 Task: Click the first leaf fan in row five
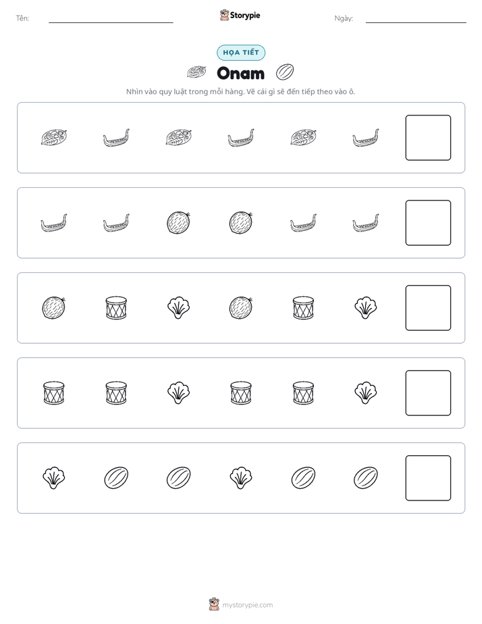pyautogui.click(x=54, y=478)
